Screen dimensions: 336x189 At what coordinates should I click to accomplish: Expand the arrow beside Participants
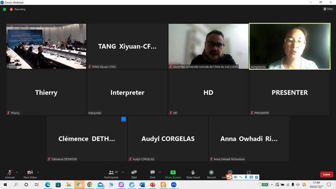[123, 172]
